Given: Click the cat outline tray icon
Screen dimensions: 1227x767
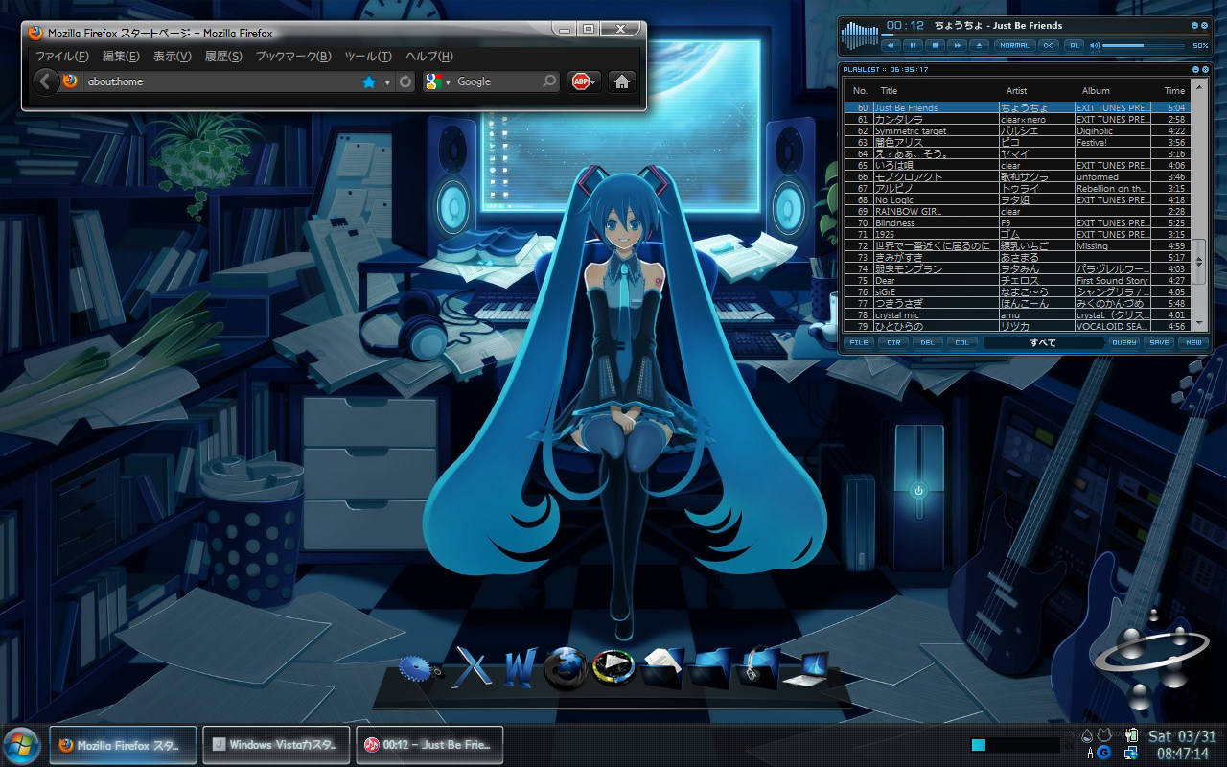Looking at the screenshot, I should (x=1103, y=735).
